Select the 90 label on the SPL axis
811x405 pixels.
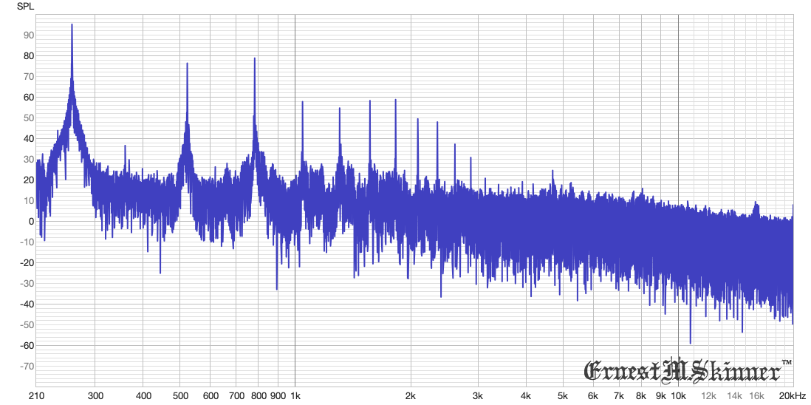(x=30, y=35)
